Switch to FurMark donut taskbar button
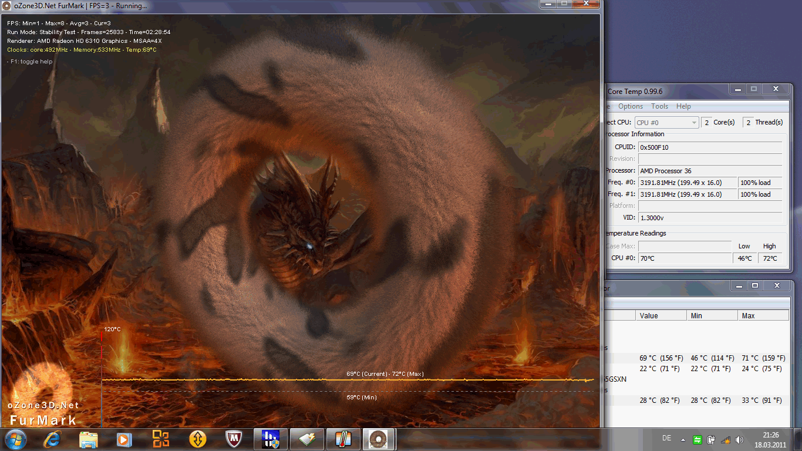The height and width of the screenshot is (451, 802). coord(380,439)
